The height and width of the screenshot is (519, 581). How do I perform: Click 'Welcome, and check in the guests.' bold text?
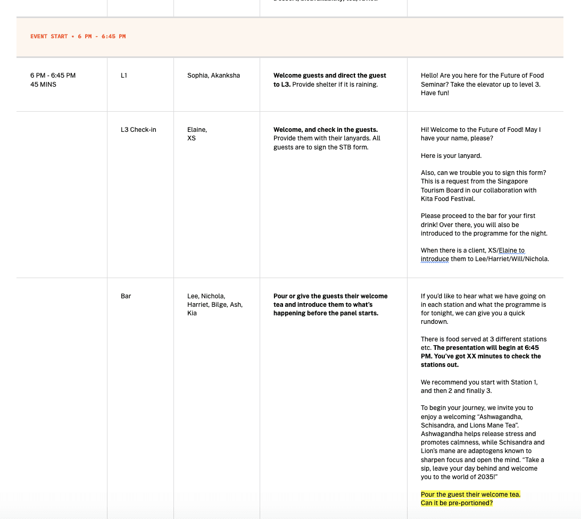pos(326,130)
